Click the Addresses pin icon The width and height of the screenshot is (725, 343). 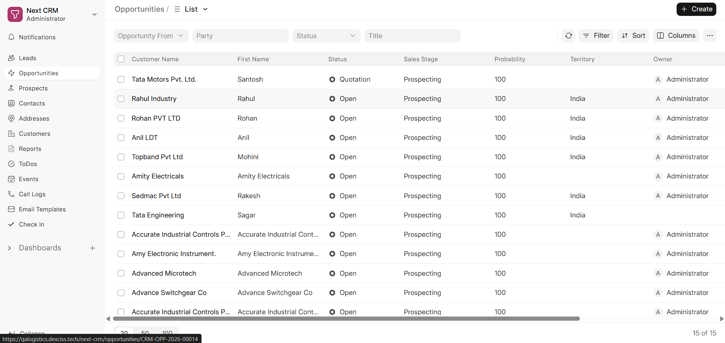tap(11, 118)
